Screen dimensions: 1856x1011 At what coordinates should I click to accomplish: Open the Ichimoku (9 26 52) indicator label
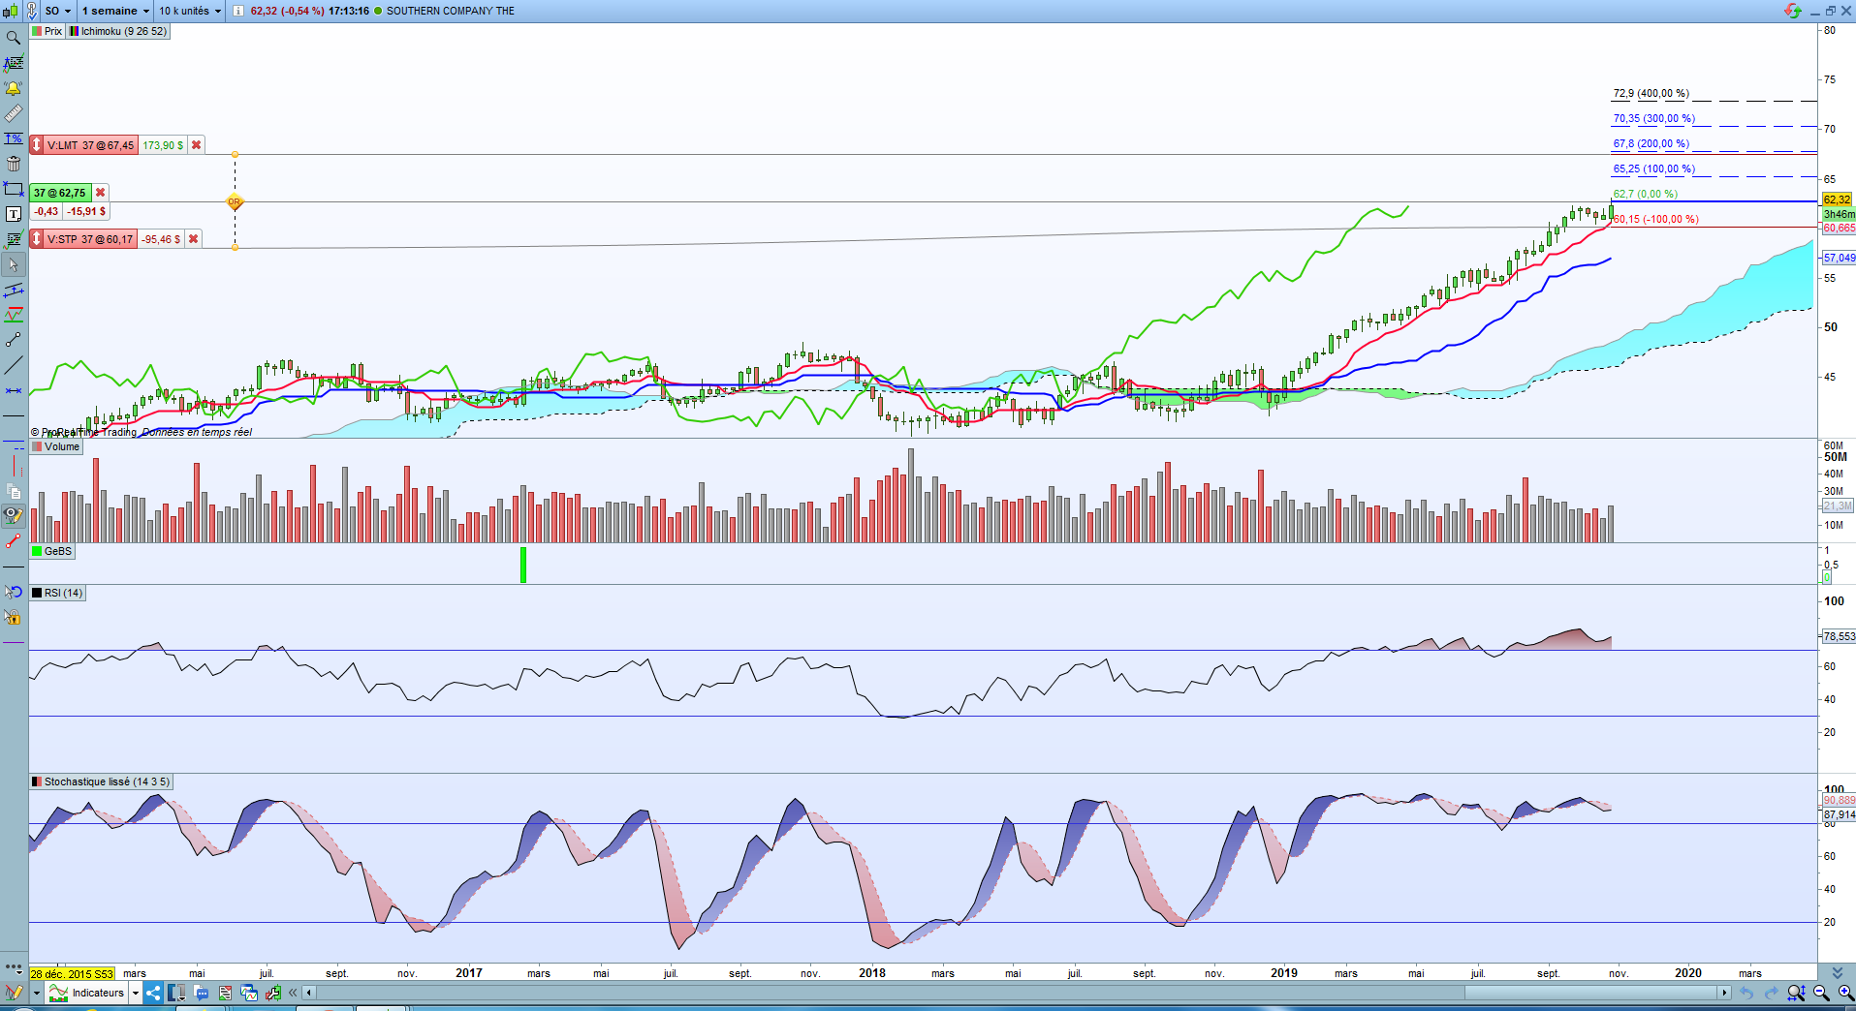tap(119, 31)
